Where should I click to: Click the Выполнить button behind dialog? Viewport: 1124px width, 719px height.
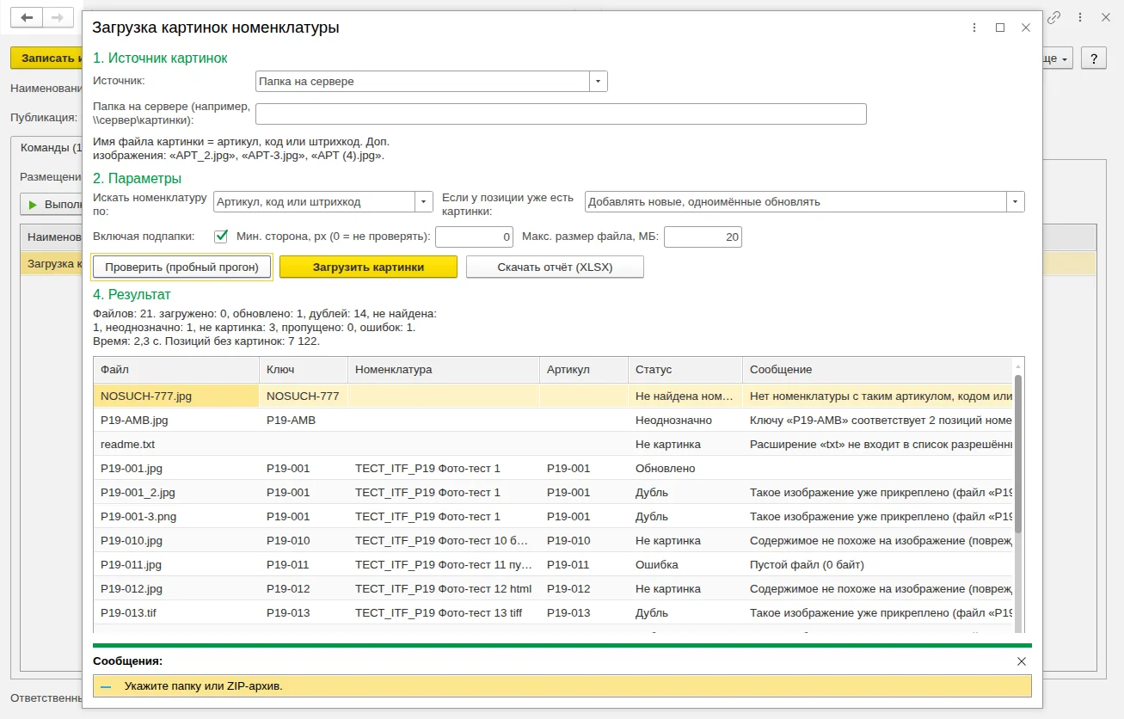52,205
